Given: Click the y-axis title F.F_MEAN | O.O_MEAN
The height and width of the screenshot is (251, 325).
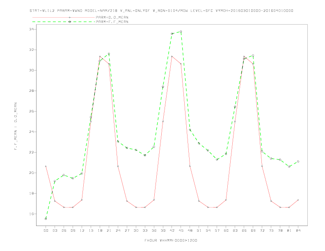Looking at the screenshot, I should (x=16, y=126).
